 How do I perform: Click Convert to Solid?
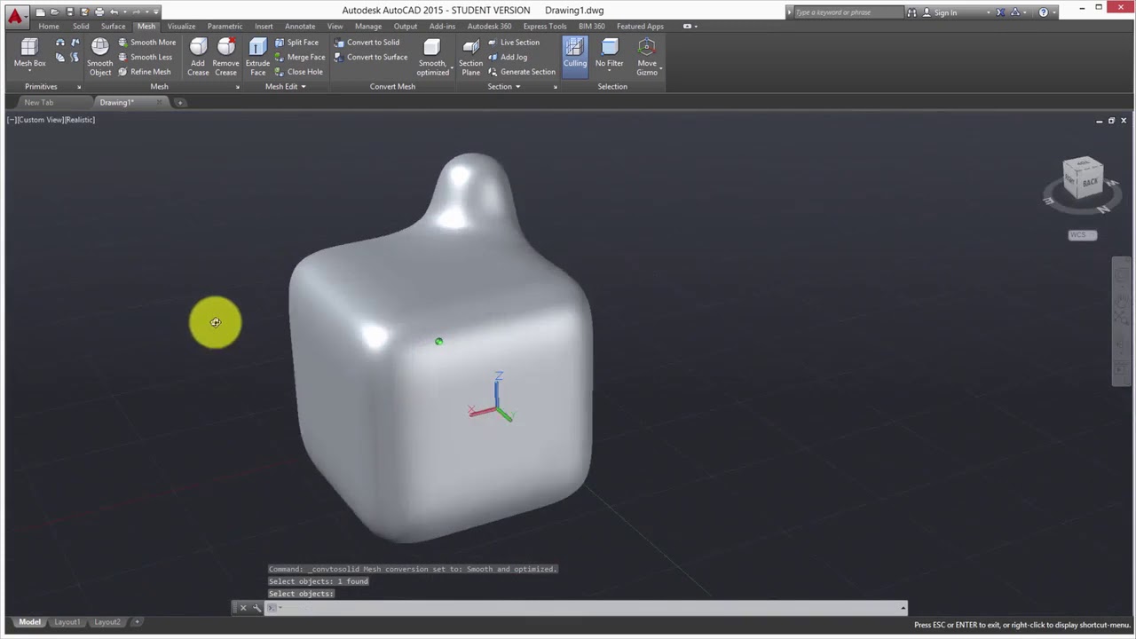click(x=367, y=43)
